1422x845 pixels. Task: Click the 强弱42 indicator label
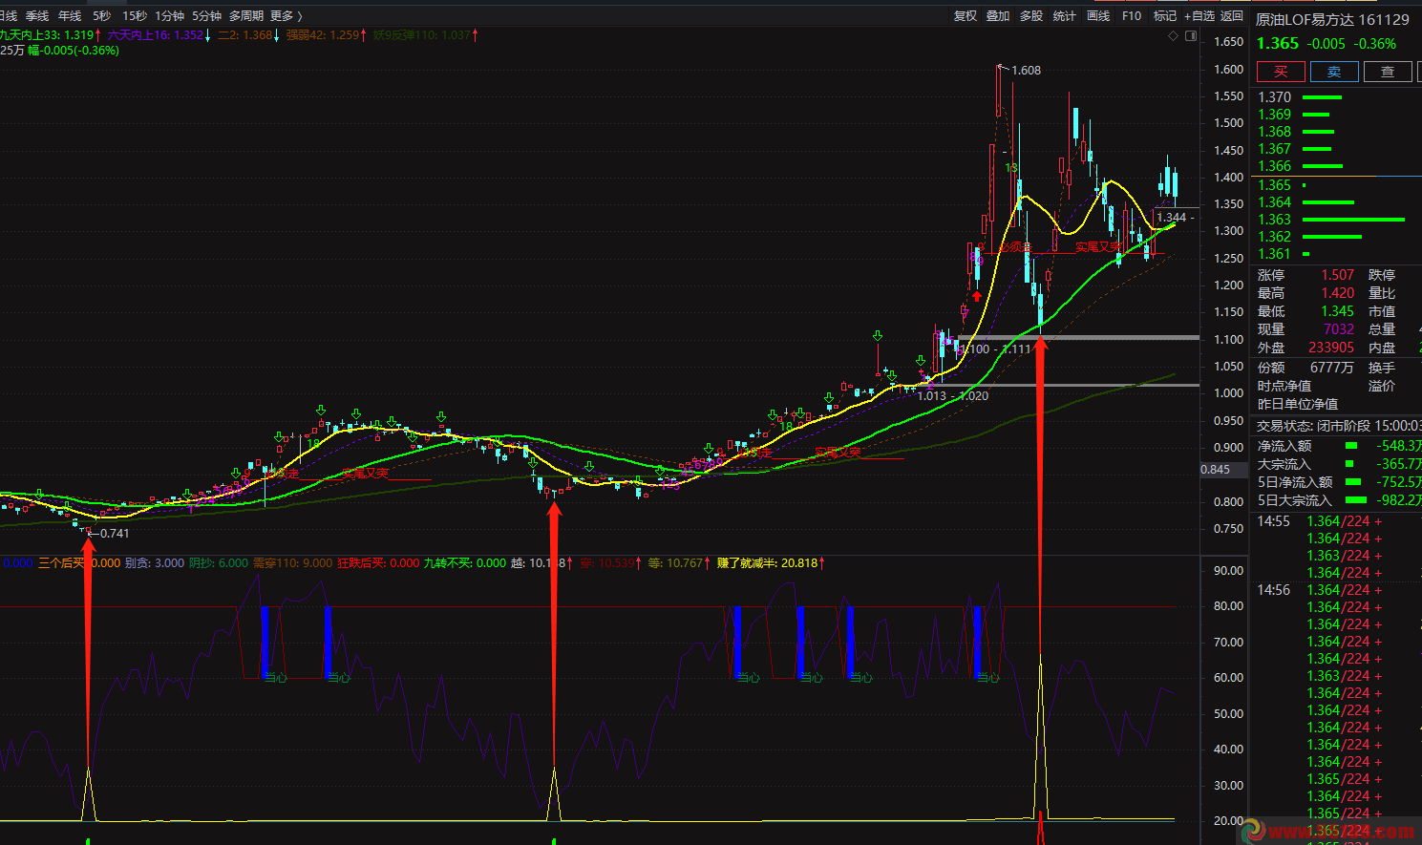point(325,35)
